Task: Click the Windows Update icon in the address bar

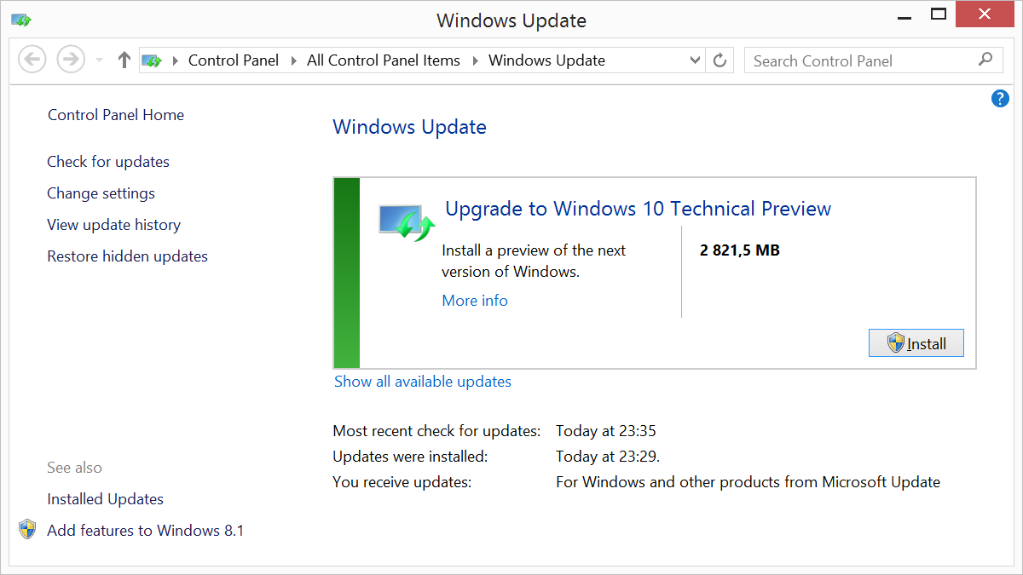Action: point(152,60)
